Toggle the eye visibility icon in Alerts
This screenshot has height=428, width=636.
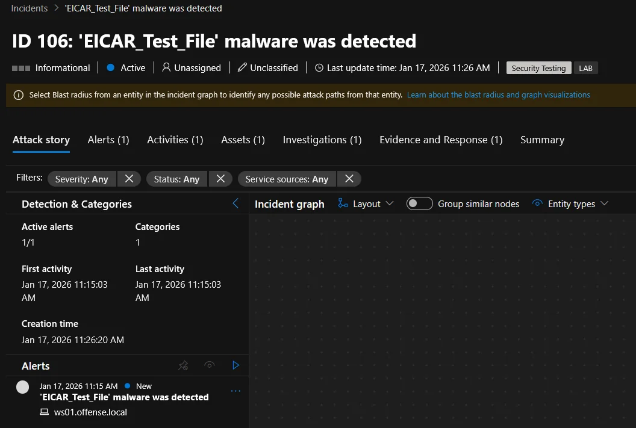[210, 365]
